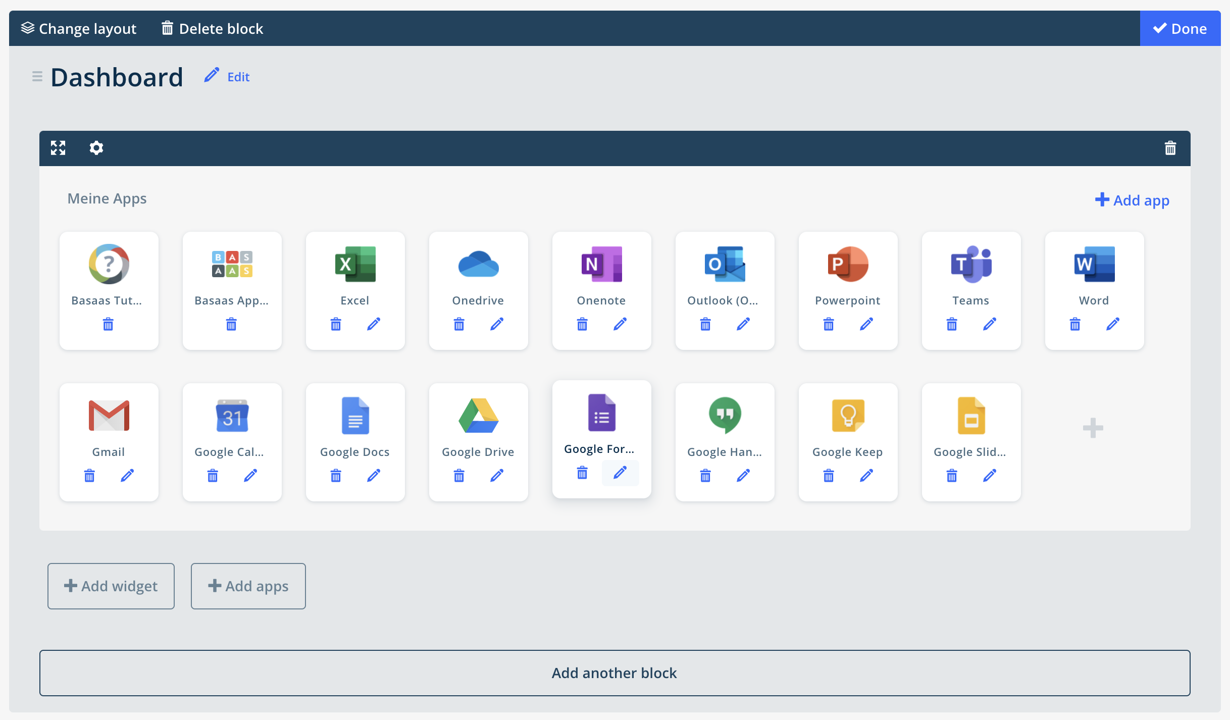Viewport: 1230px width, 720px height.
Task: Edit the Dashboard title
Action: pyautogui.click(x=227, y=77)
